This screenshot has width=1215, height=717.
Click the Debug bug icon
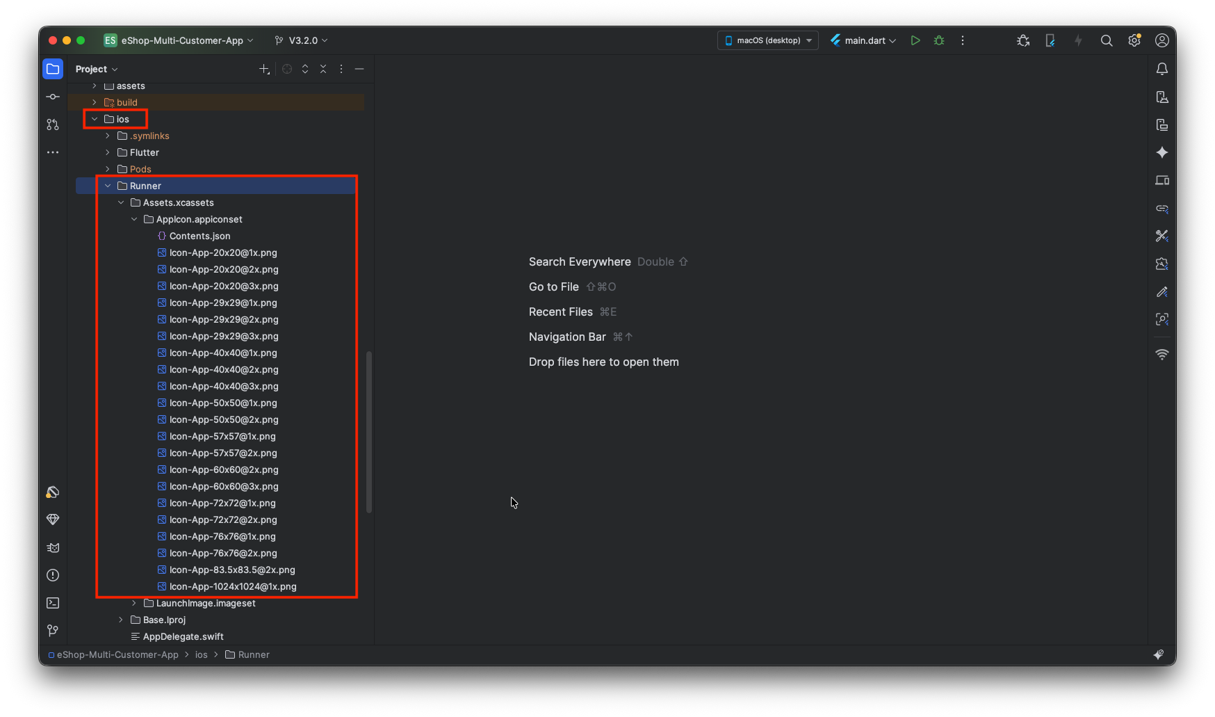point(939,41)
